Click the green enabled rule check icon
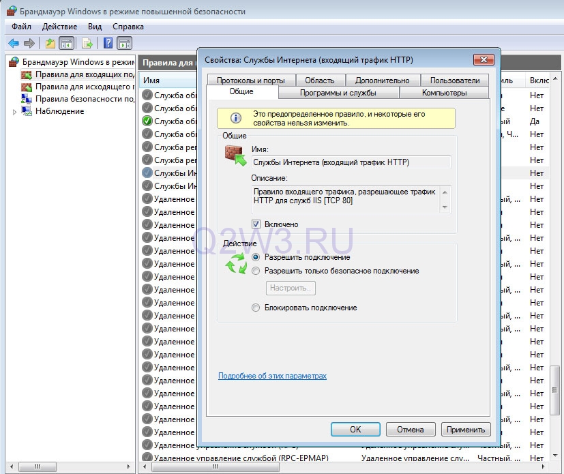This screenshot has width=564, height=474. (147, 121)
